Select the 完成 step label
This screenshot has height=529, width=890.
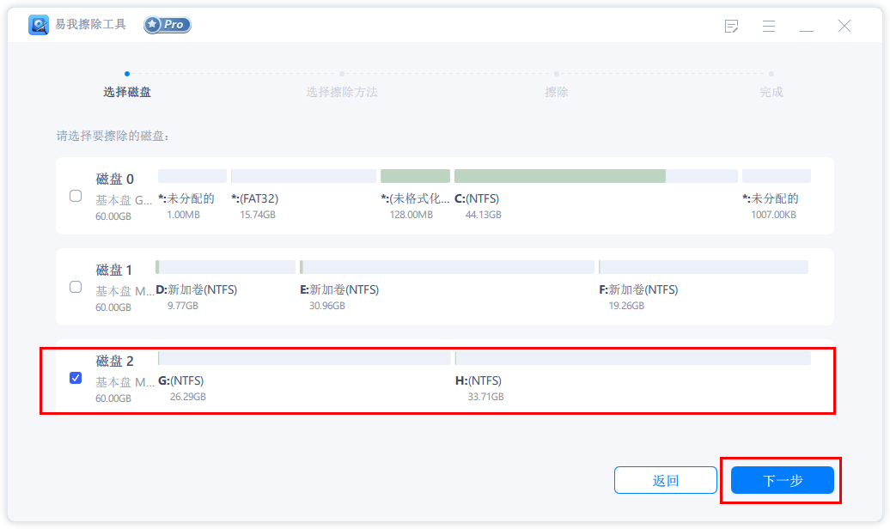(771, 92)
